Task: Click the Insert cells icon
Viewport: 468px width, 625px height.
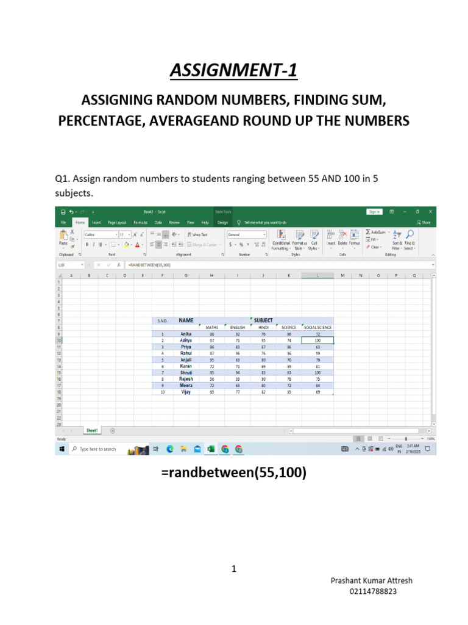Action: point(331,234)
